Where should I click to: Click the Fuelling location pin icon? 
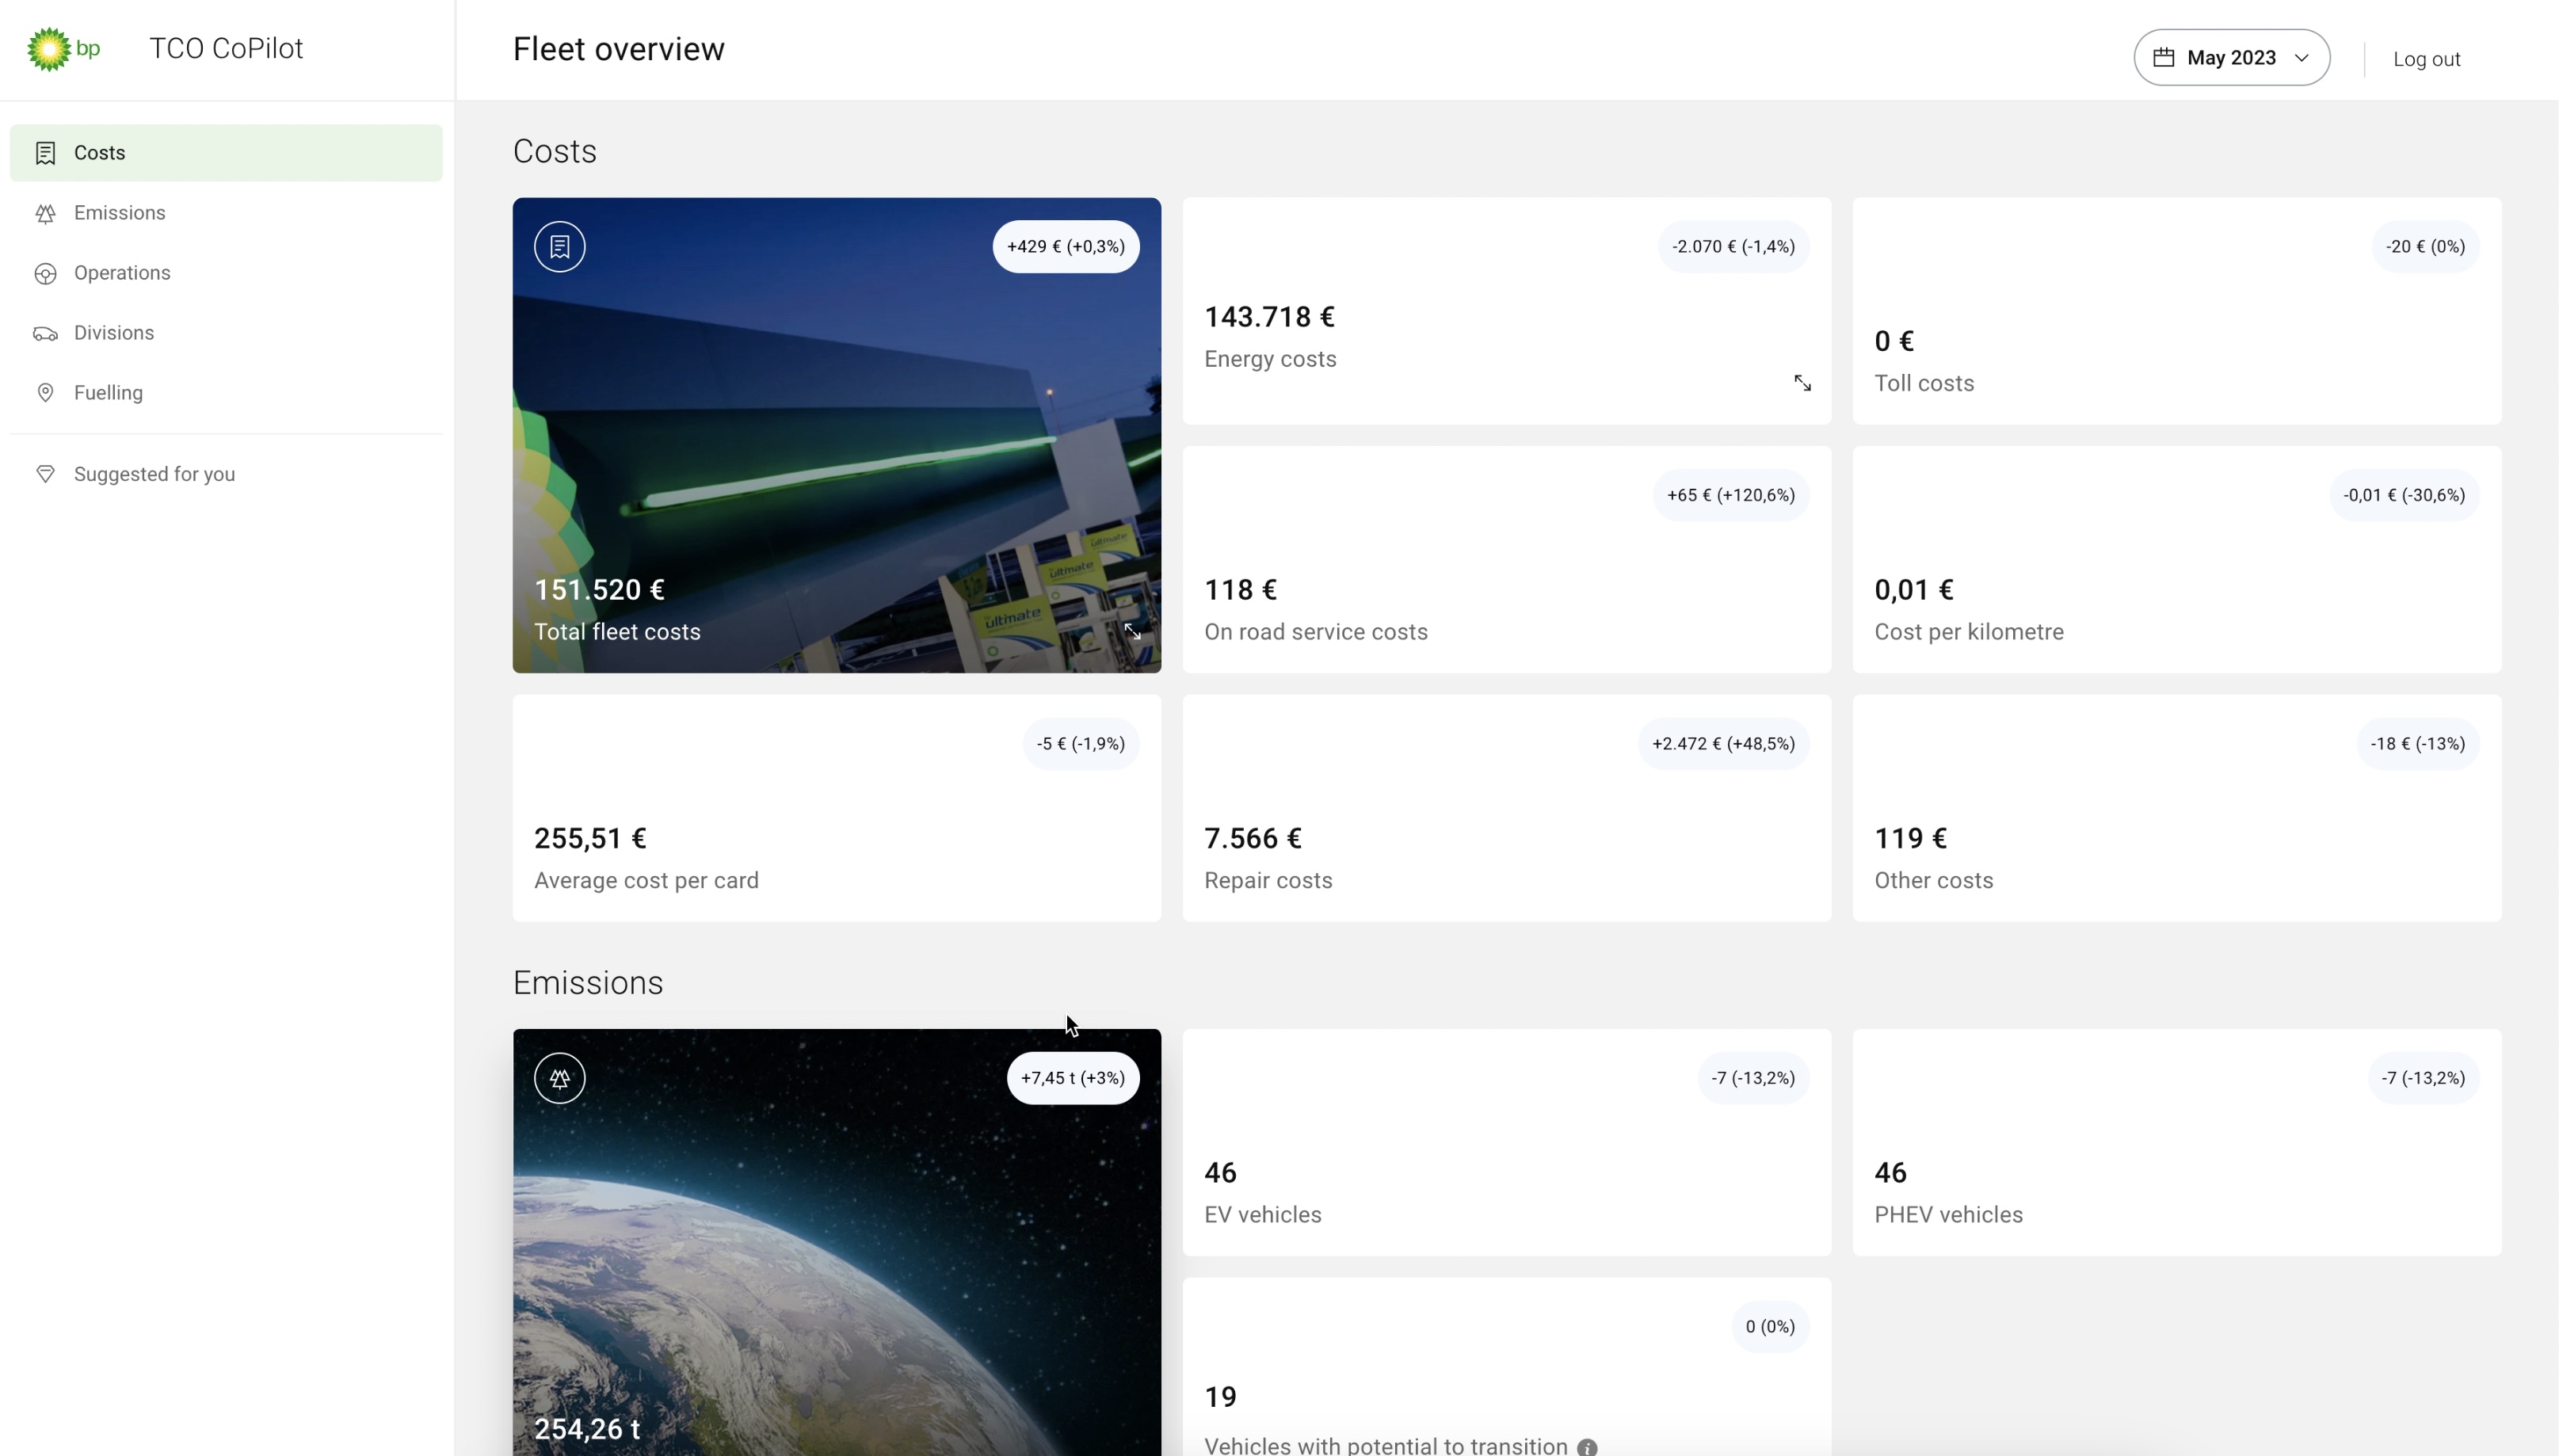[45, 393]
